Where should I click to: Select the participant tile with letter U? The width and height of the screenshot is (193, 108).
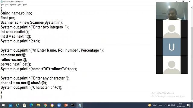[172, 47]
